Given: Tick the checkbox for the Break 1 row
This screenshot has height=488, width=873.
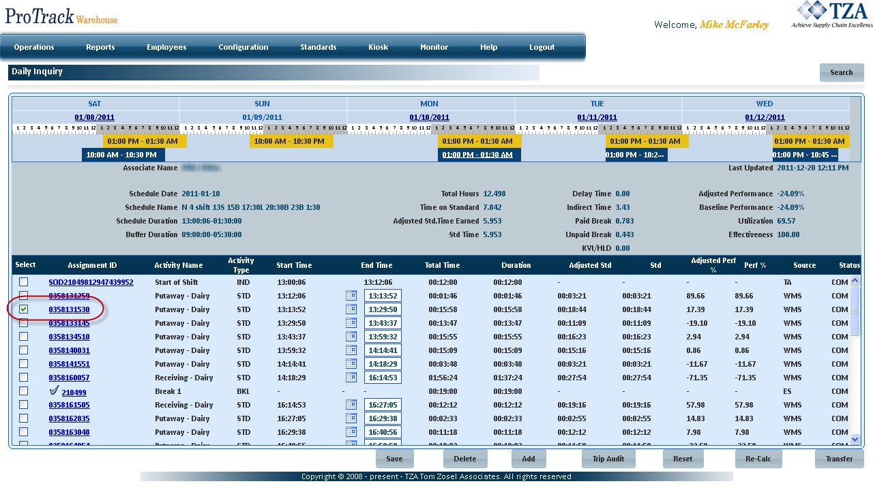Looking at the screenshot, I should (24, 391).
